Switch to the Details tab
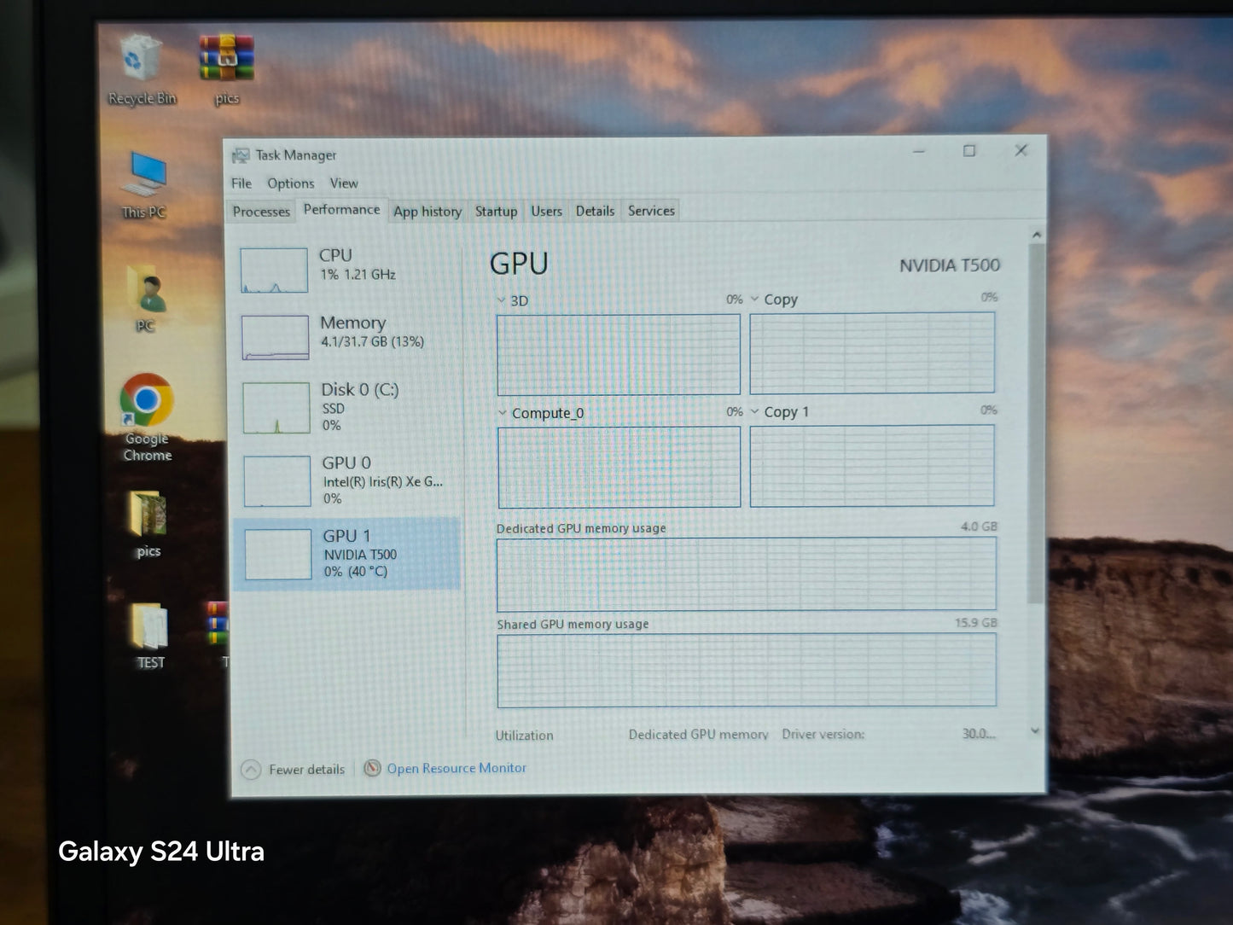 click(595, 211)
